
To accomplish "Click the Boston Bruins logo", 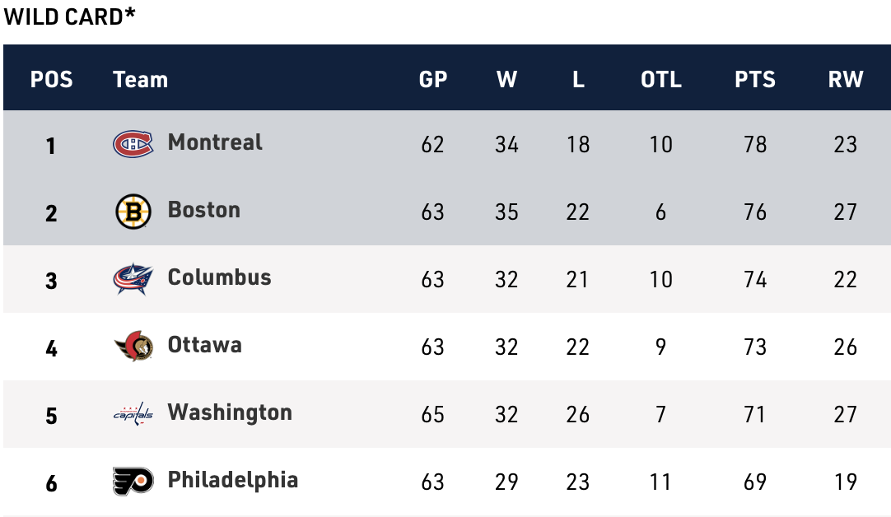I will pyautogui.click(x=133, y=212).
